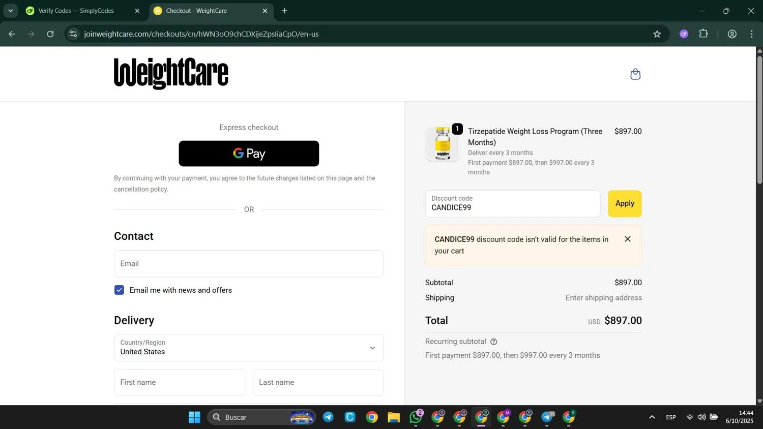Open the blue C app in taskbar
763x429 pixels.
coord(350,417)
